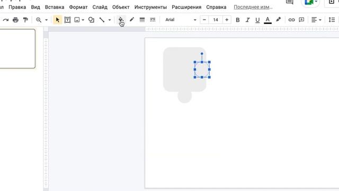
Task: Open the Вставка menu
Action: tap(55, 7)
